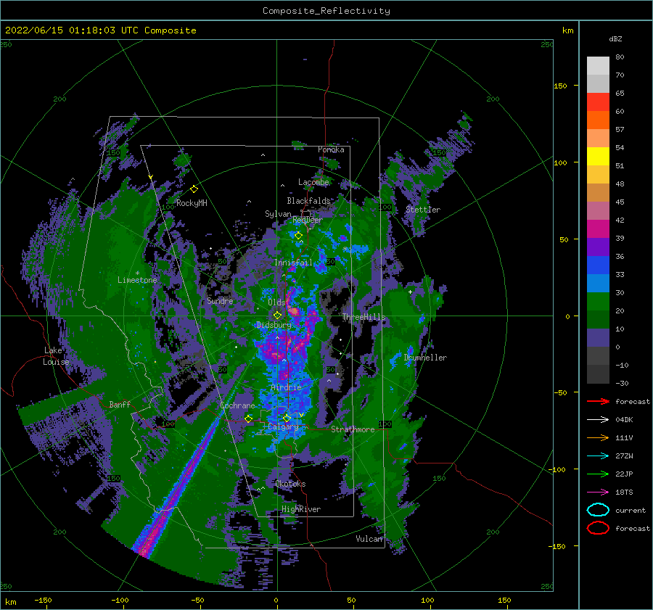Click the Composite_Reflectivity title

click(326, 11)
